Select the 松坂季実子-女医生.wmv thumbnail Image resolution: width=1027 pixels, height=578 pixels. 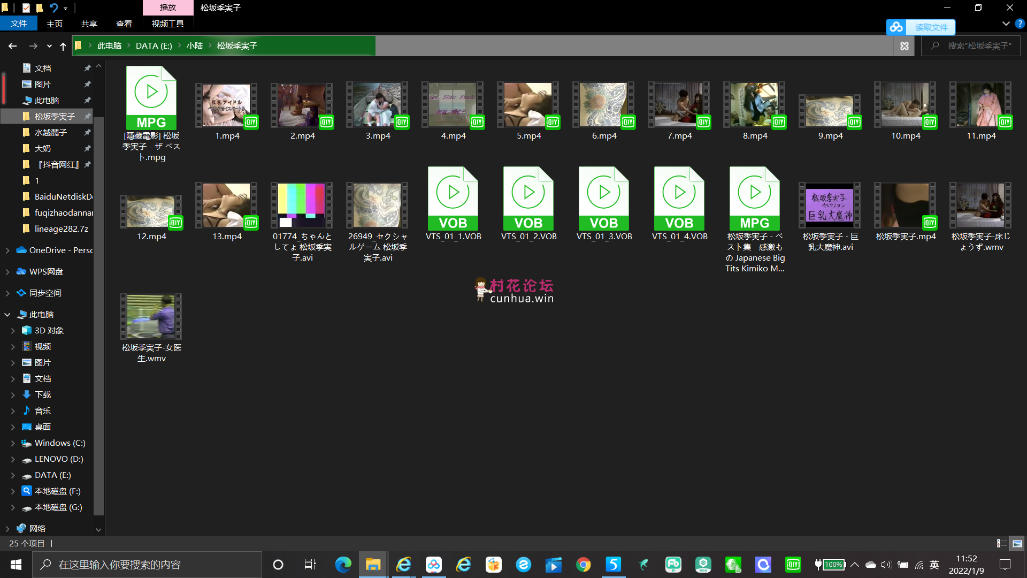[151, 316]
